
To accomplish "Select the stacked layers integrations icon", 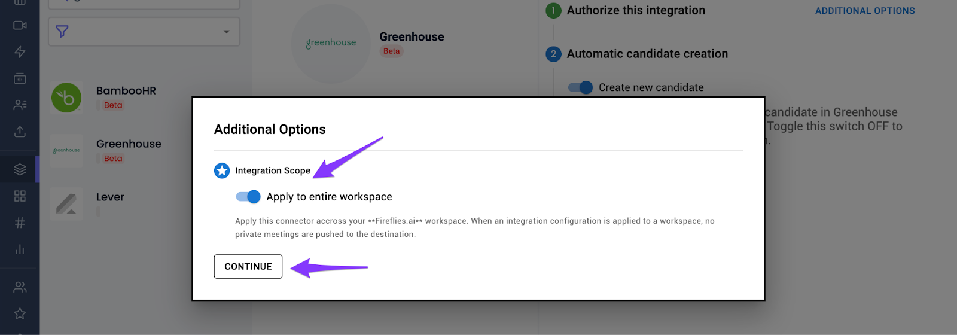I will click(20, 169).
